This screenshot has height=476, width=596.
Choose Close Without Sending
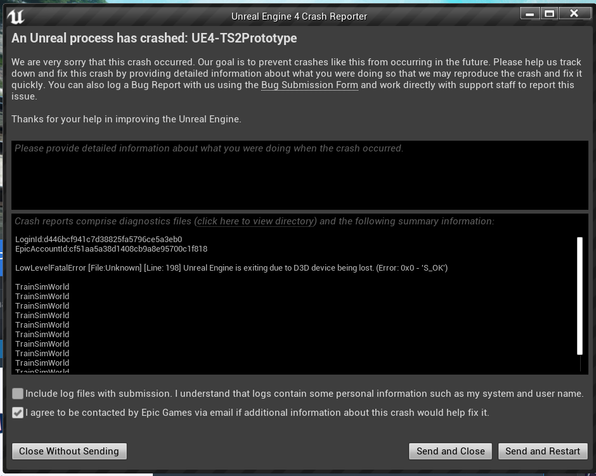point(69,451)
